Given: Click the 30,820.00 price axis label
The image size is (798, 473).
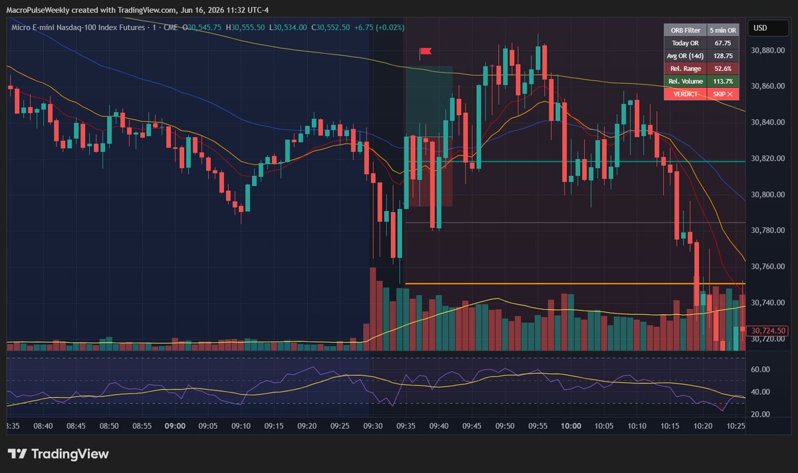Looking at the screenshot, I should [769, 158].
